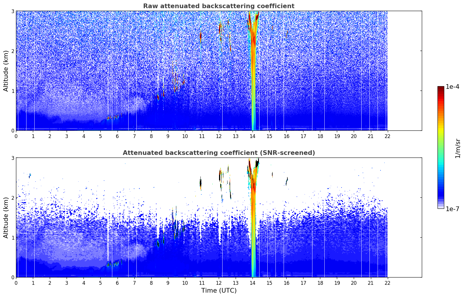Click the "Attenuated backscattering coefficient (SNR-screened)" title
Image resolution: width=464 pixels, height=297 pixels.
tap(218, 153)
